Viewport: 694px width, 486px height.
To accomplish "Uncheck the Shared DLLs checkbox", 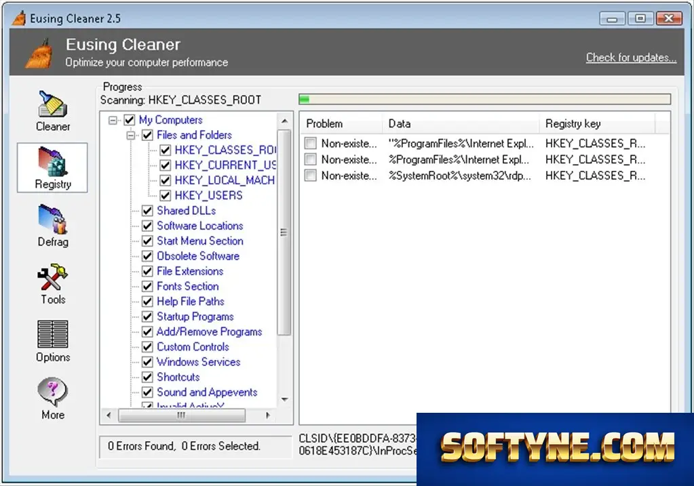I will pyautogui.click(x=147, y=211).
